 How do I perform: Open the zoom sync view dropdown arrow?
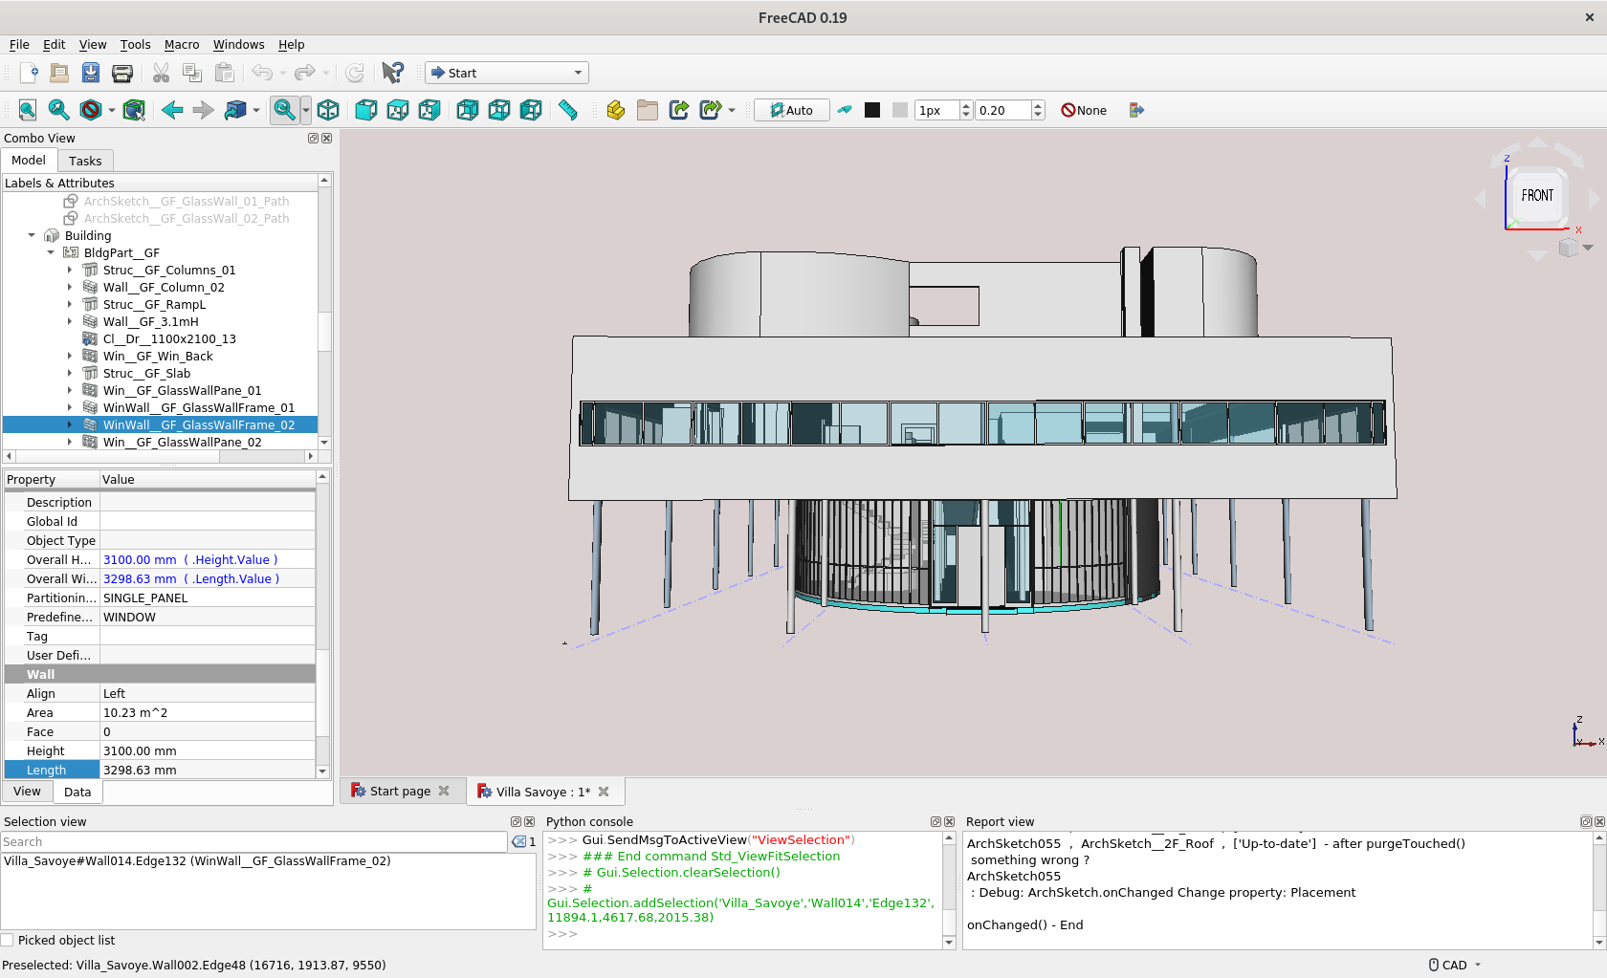pos(306,110)
